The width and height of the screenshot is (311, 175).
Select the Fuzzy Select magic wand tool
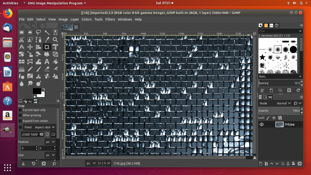coord(47,32)
